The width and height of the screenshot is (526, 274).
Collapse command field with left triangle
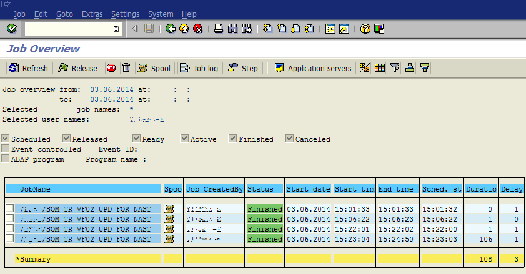pyautogui.click(x=135, y=29)
